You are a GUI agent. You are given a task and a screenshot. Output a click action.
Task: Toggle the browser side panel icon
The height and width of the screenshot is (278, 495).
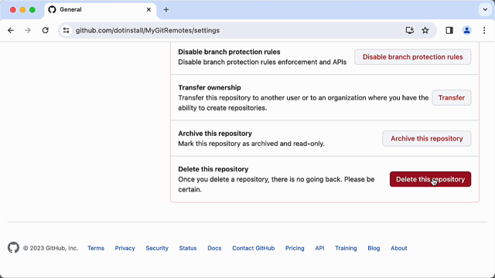(449, 31)
